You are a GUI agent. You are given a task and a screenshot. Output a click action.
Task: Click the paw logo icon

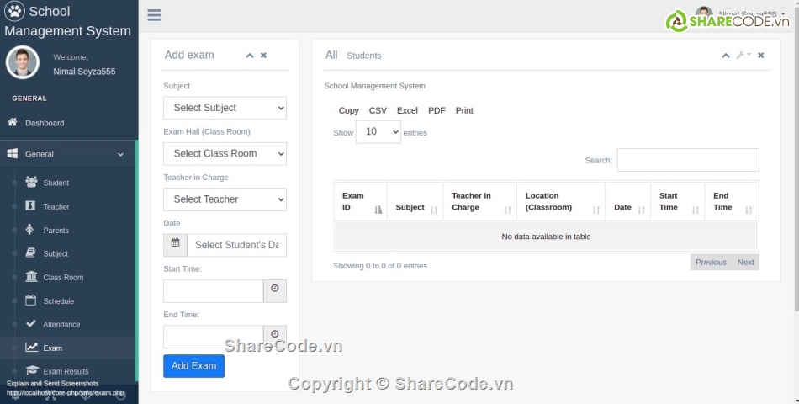click(14, 12)
